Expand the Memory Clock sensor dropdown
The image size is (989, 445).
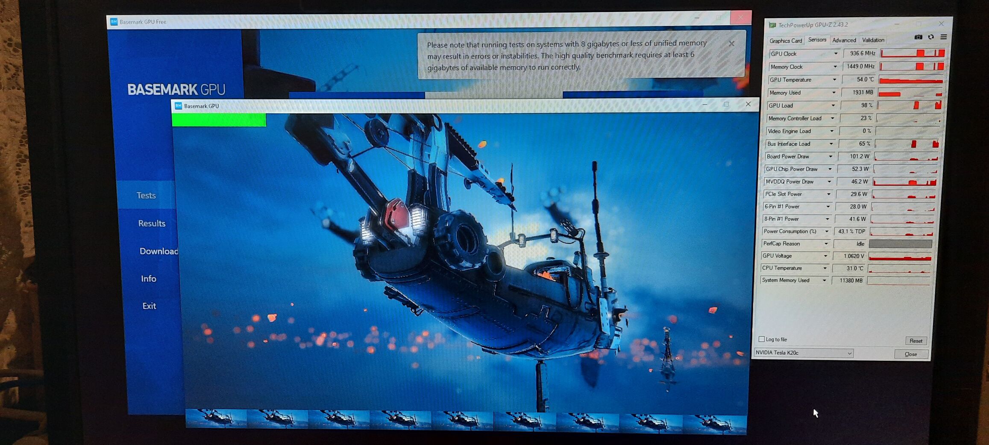(835, 67)
